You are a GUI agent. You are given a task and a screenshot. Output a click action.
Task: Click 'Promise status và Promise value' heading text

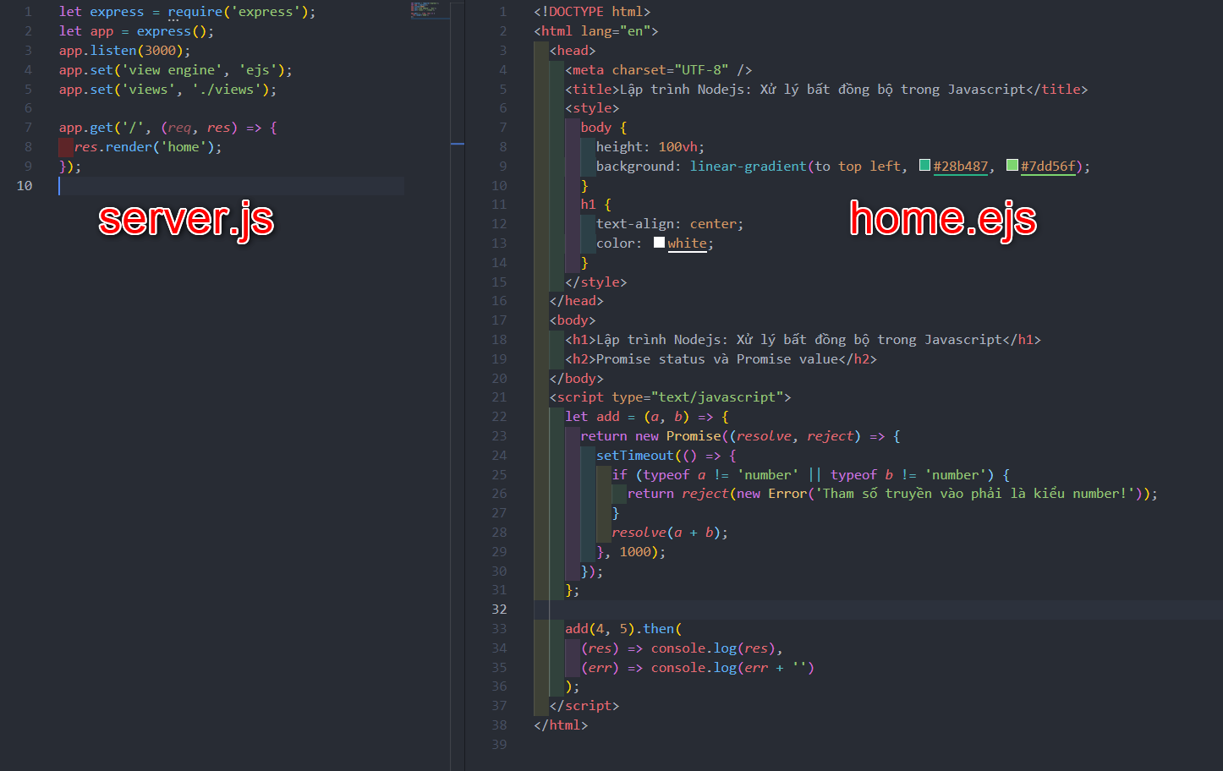718,359
